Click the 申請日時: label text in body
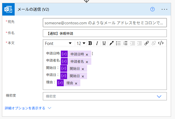This screenshot has height=119, width=175. tap(53, 53)
